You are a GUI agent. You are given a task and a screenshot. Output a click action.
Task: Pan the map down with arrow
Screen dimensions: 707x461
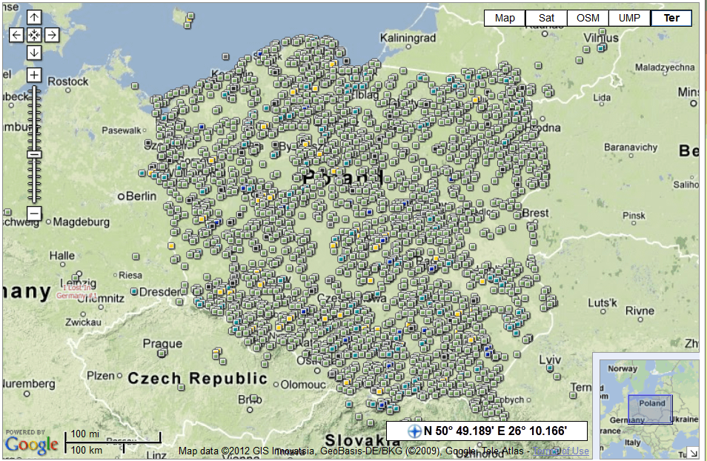pos(34,53)
